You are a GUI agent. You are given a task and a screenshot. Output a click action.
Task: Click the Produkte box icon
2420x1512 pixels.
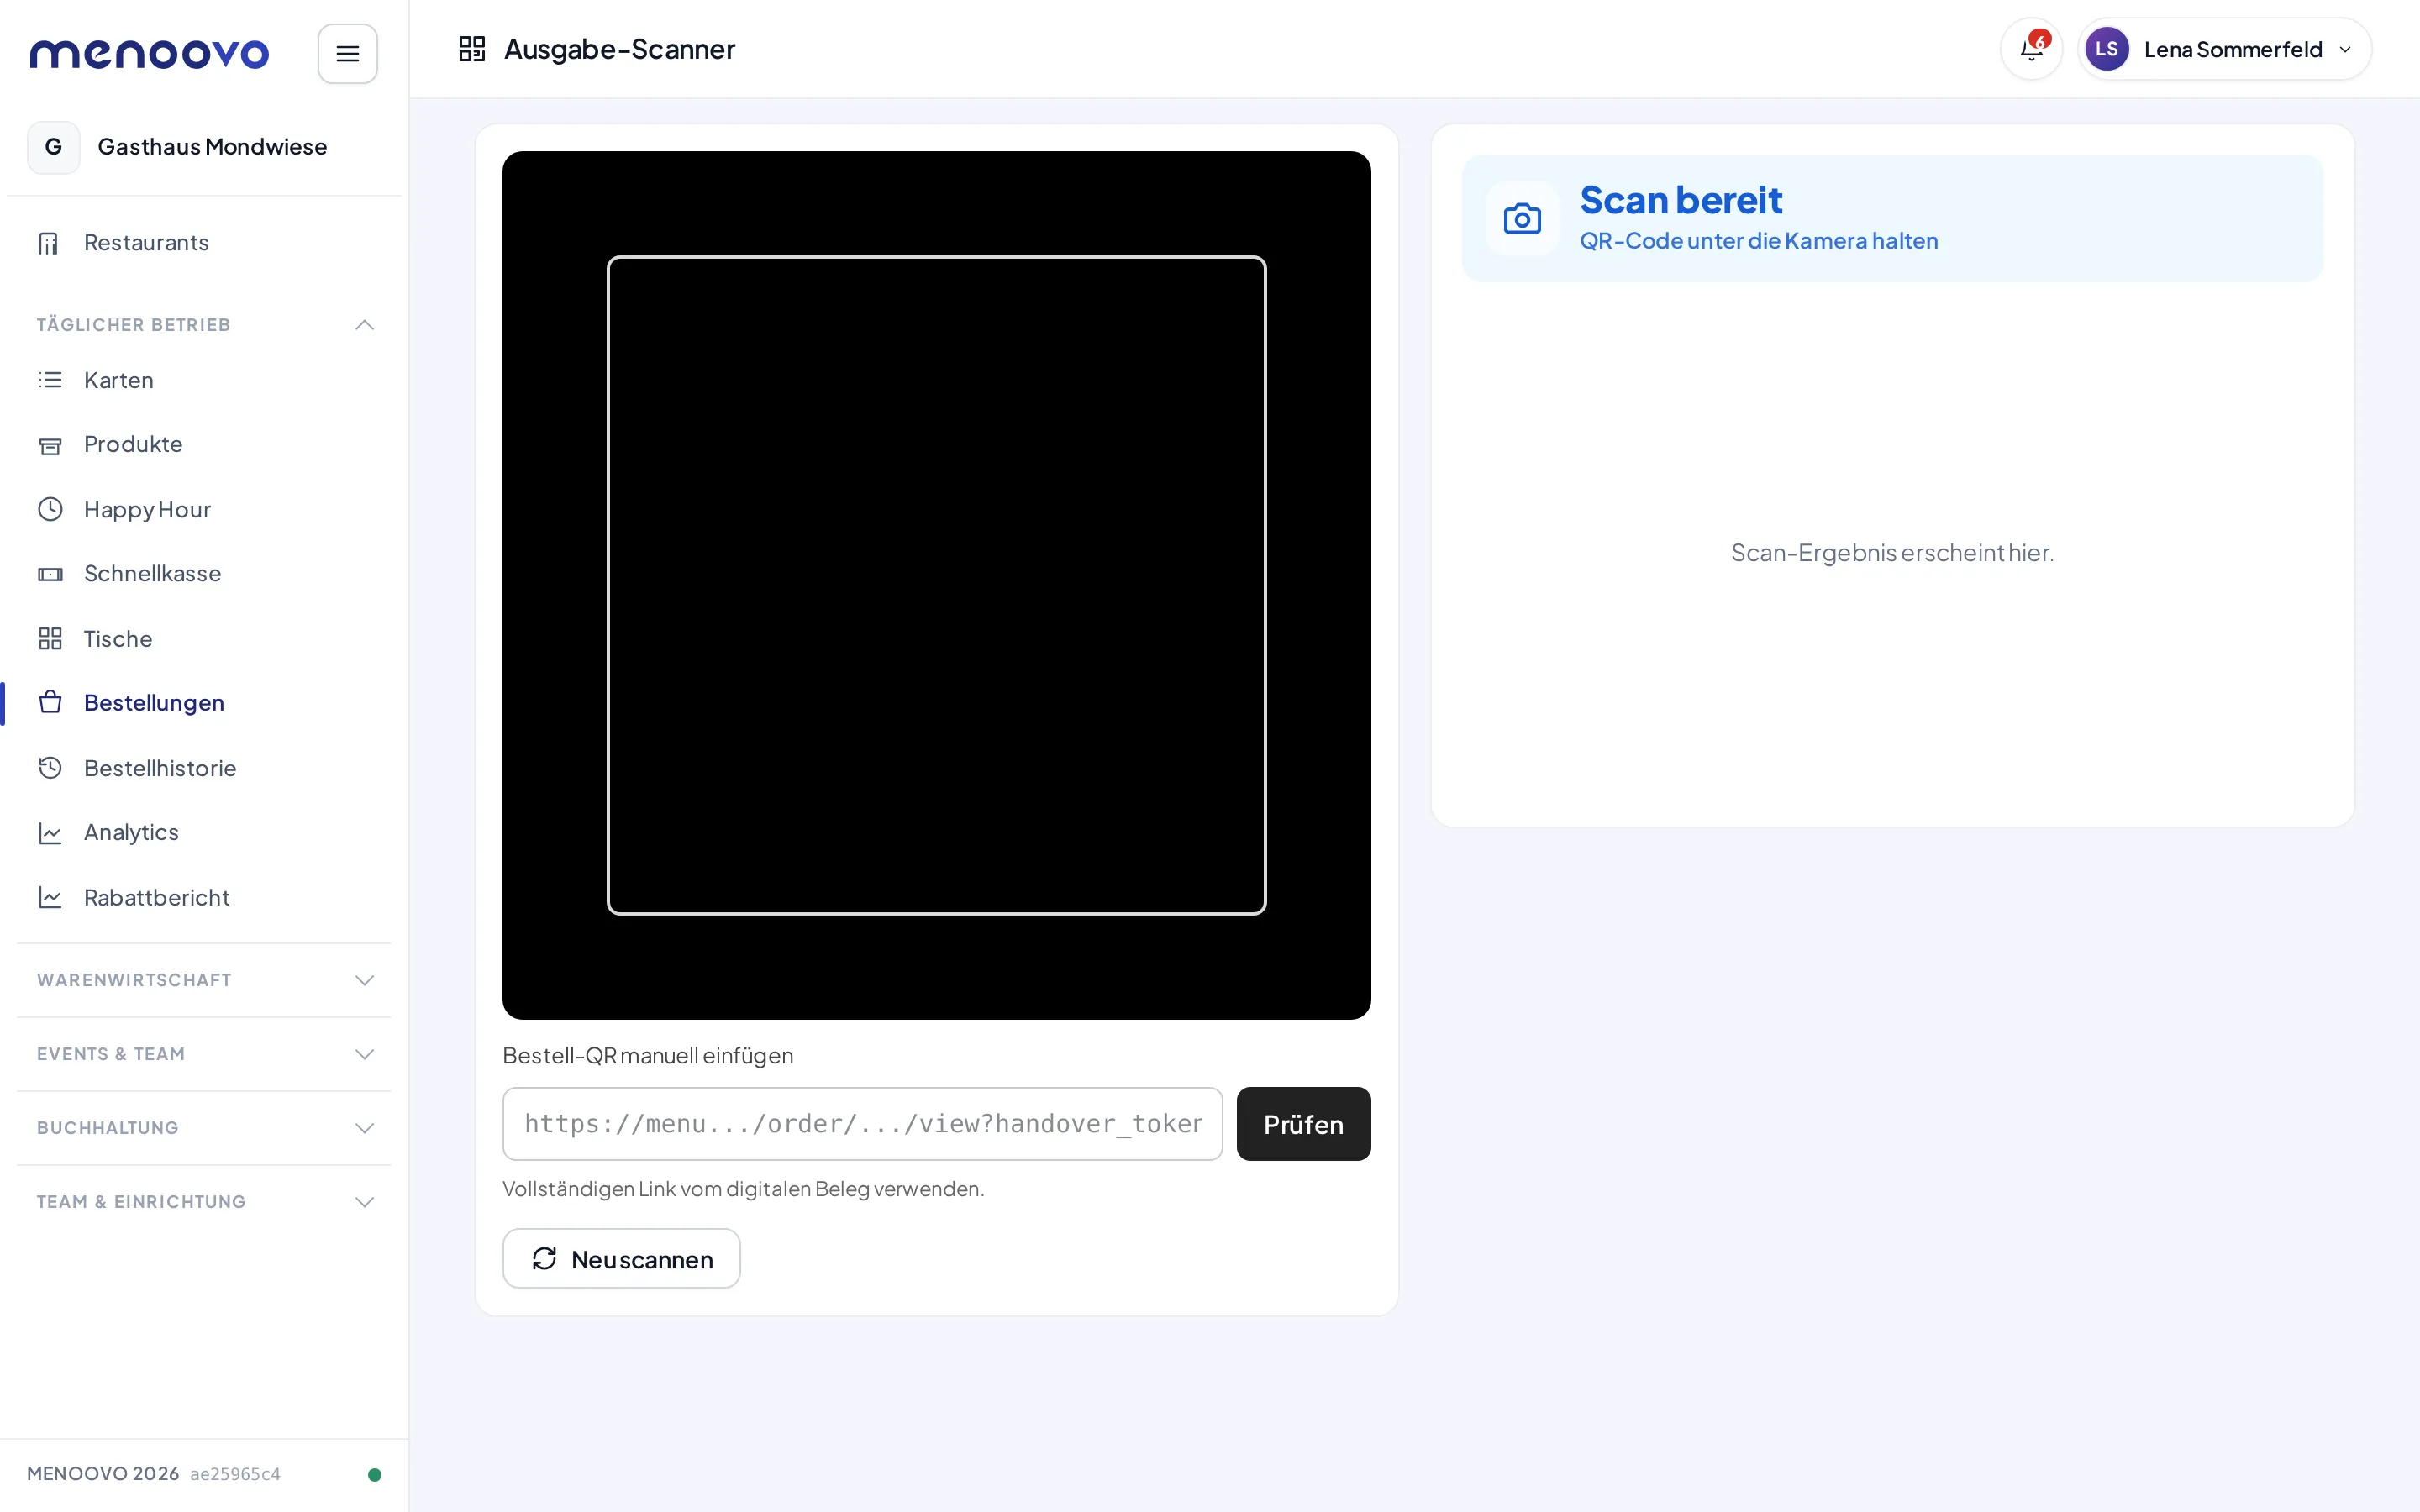[50, 445]
